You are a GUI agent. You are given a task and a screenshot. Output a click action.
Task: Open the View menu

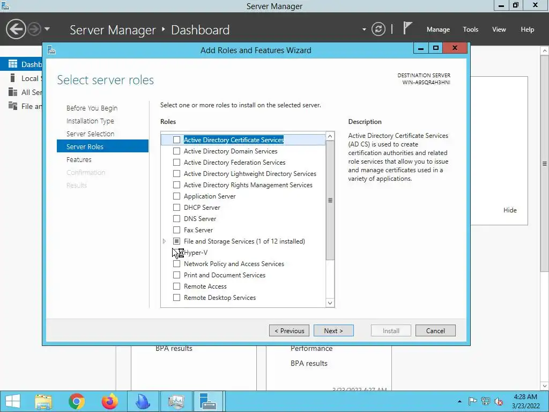[499, 30]
